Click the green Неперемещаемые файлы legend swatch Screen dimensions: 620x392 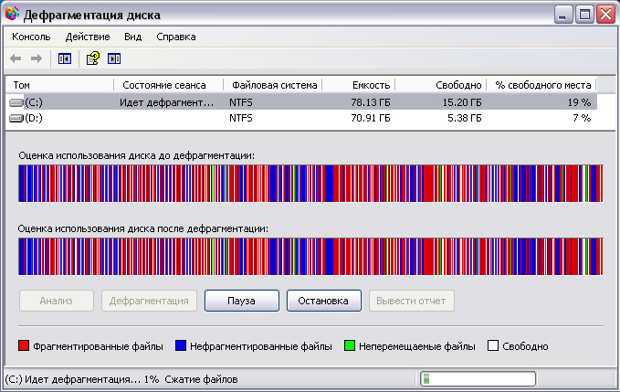point(350,345)
